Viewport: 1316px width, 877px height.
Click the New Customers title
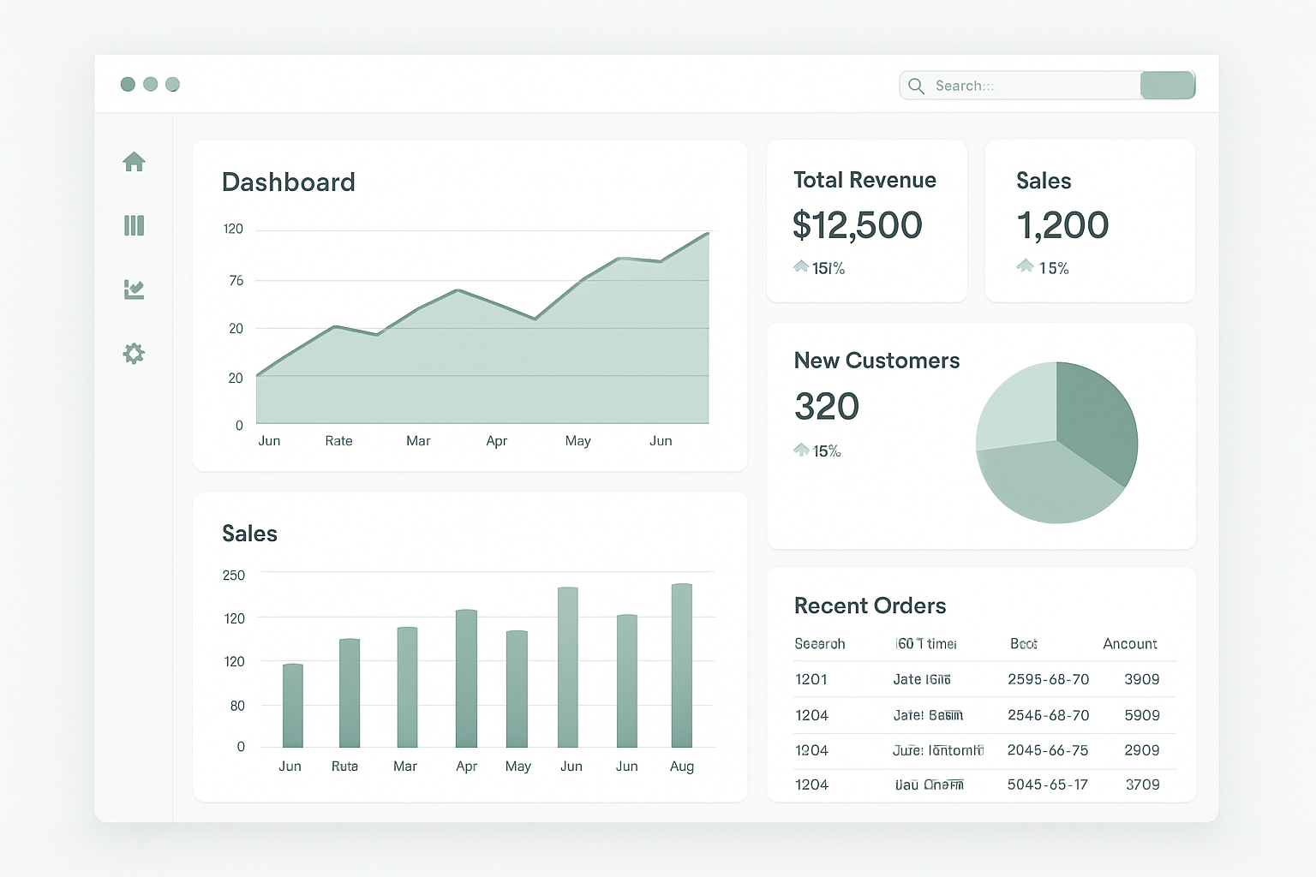point(876,361)
